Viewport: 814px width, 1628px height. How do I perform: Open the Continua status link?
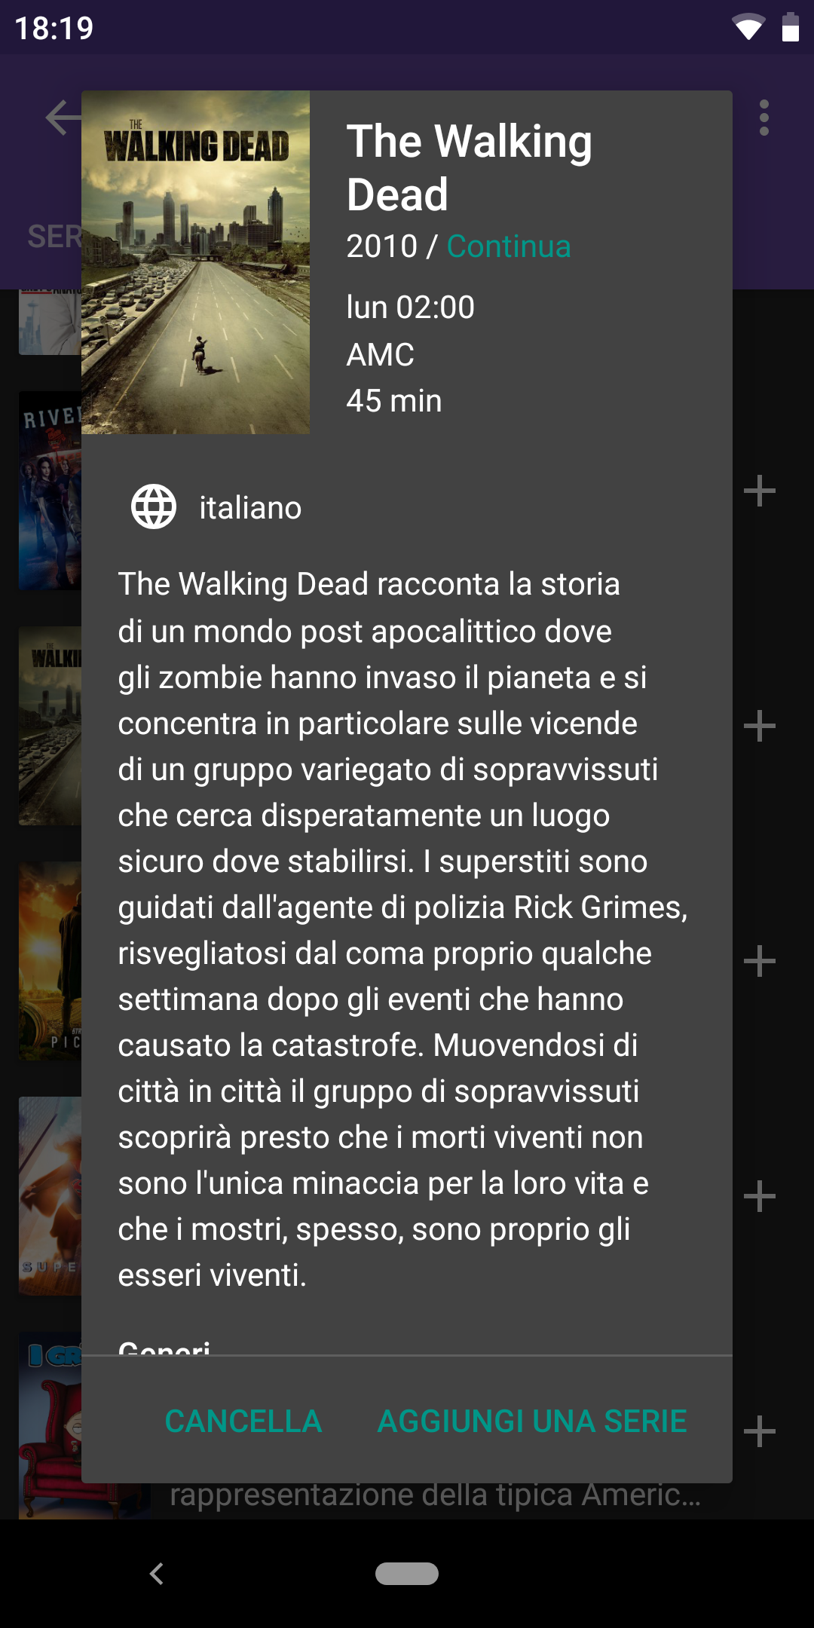(509, 246)
